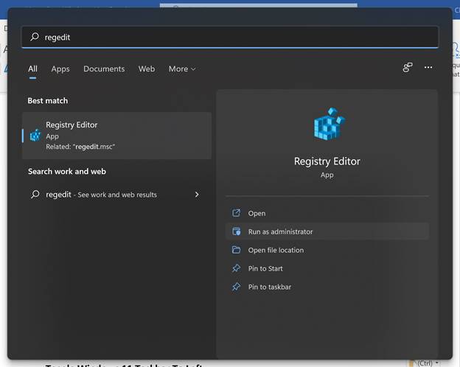Screen dimensions: 460x367
Task: Click the Registry Editor title in preview pane
Action: click(x=327, y=161)
